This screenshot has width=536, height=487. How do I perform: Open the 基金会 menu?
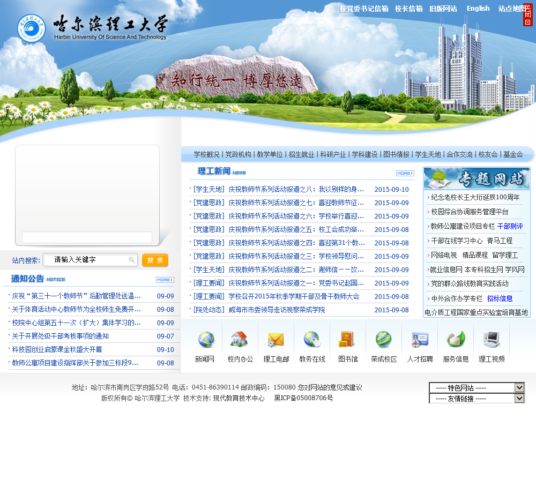(513, 154)
